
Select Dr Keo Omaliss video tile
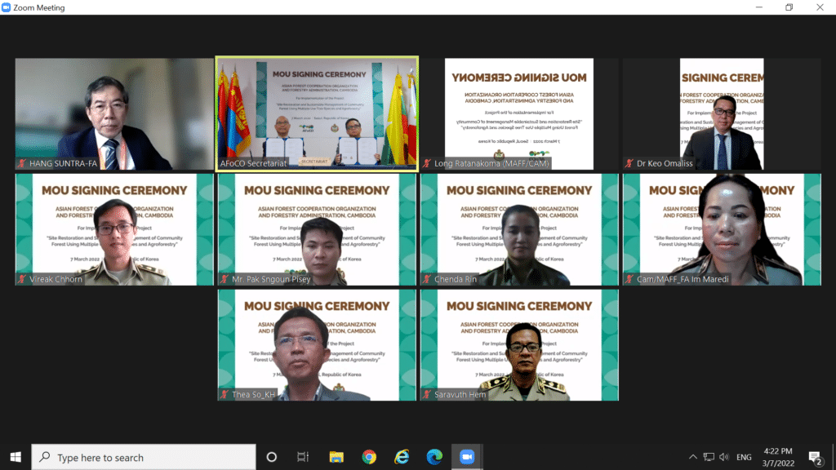[x=722, y=114]
